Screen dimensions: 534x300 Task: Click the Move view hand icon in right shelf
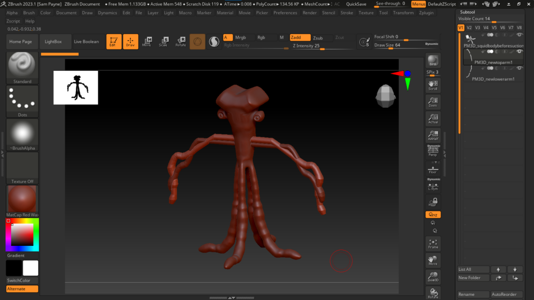pyautogui.click(x=433, y=260)
